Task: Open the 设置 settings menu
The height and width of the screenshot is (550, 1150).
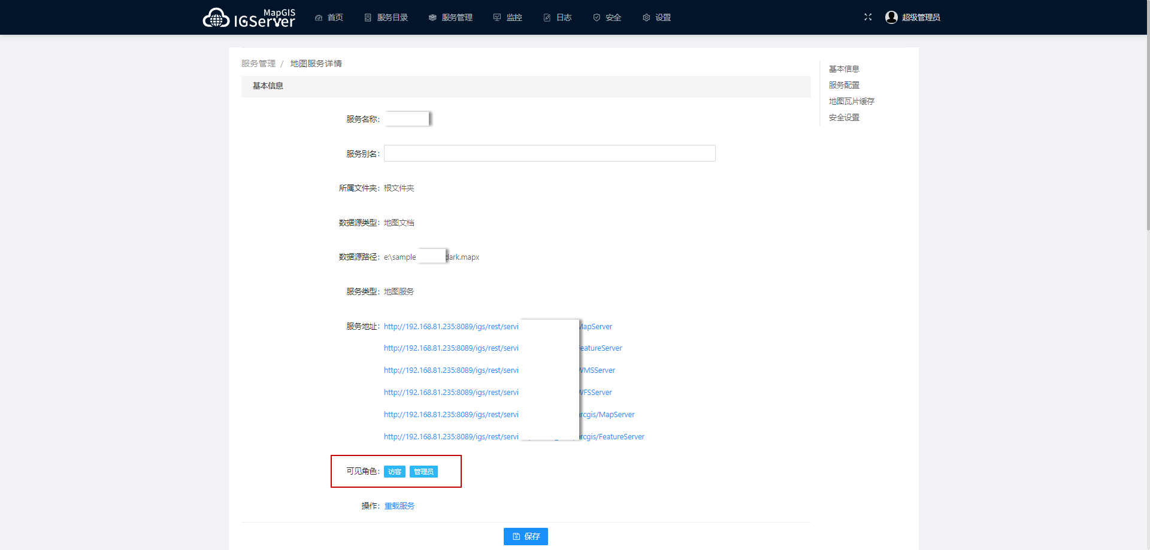Action: coord(656,18)
